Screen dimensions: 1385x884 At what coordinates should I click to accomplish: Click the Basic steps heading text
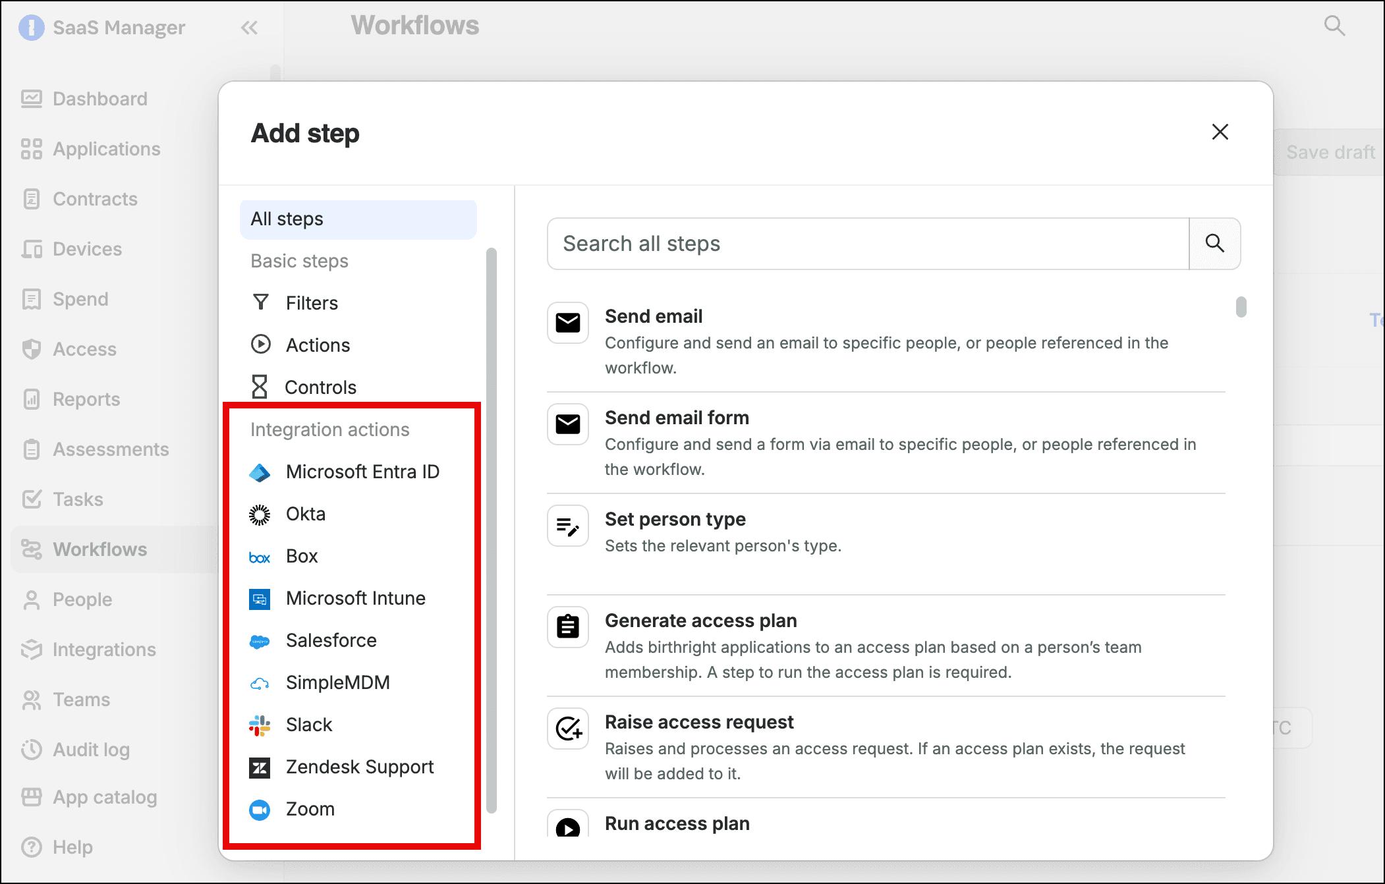(x=300, y=261)
